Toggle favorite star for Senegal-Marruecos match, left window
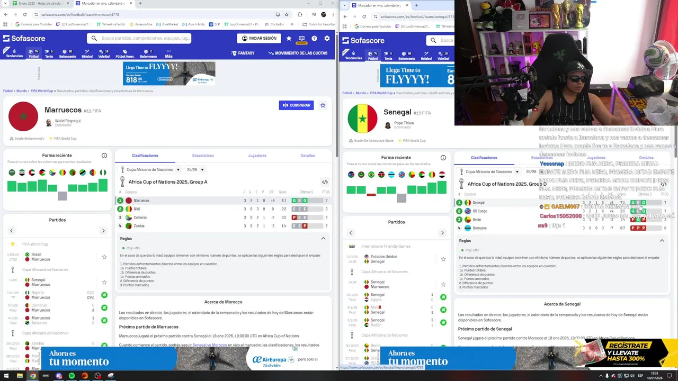The height and width of the screenshot is (381, 678). pyautogui.click(x=104, y=283)
